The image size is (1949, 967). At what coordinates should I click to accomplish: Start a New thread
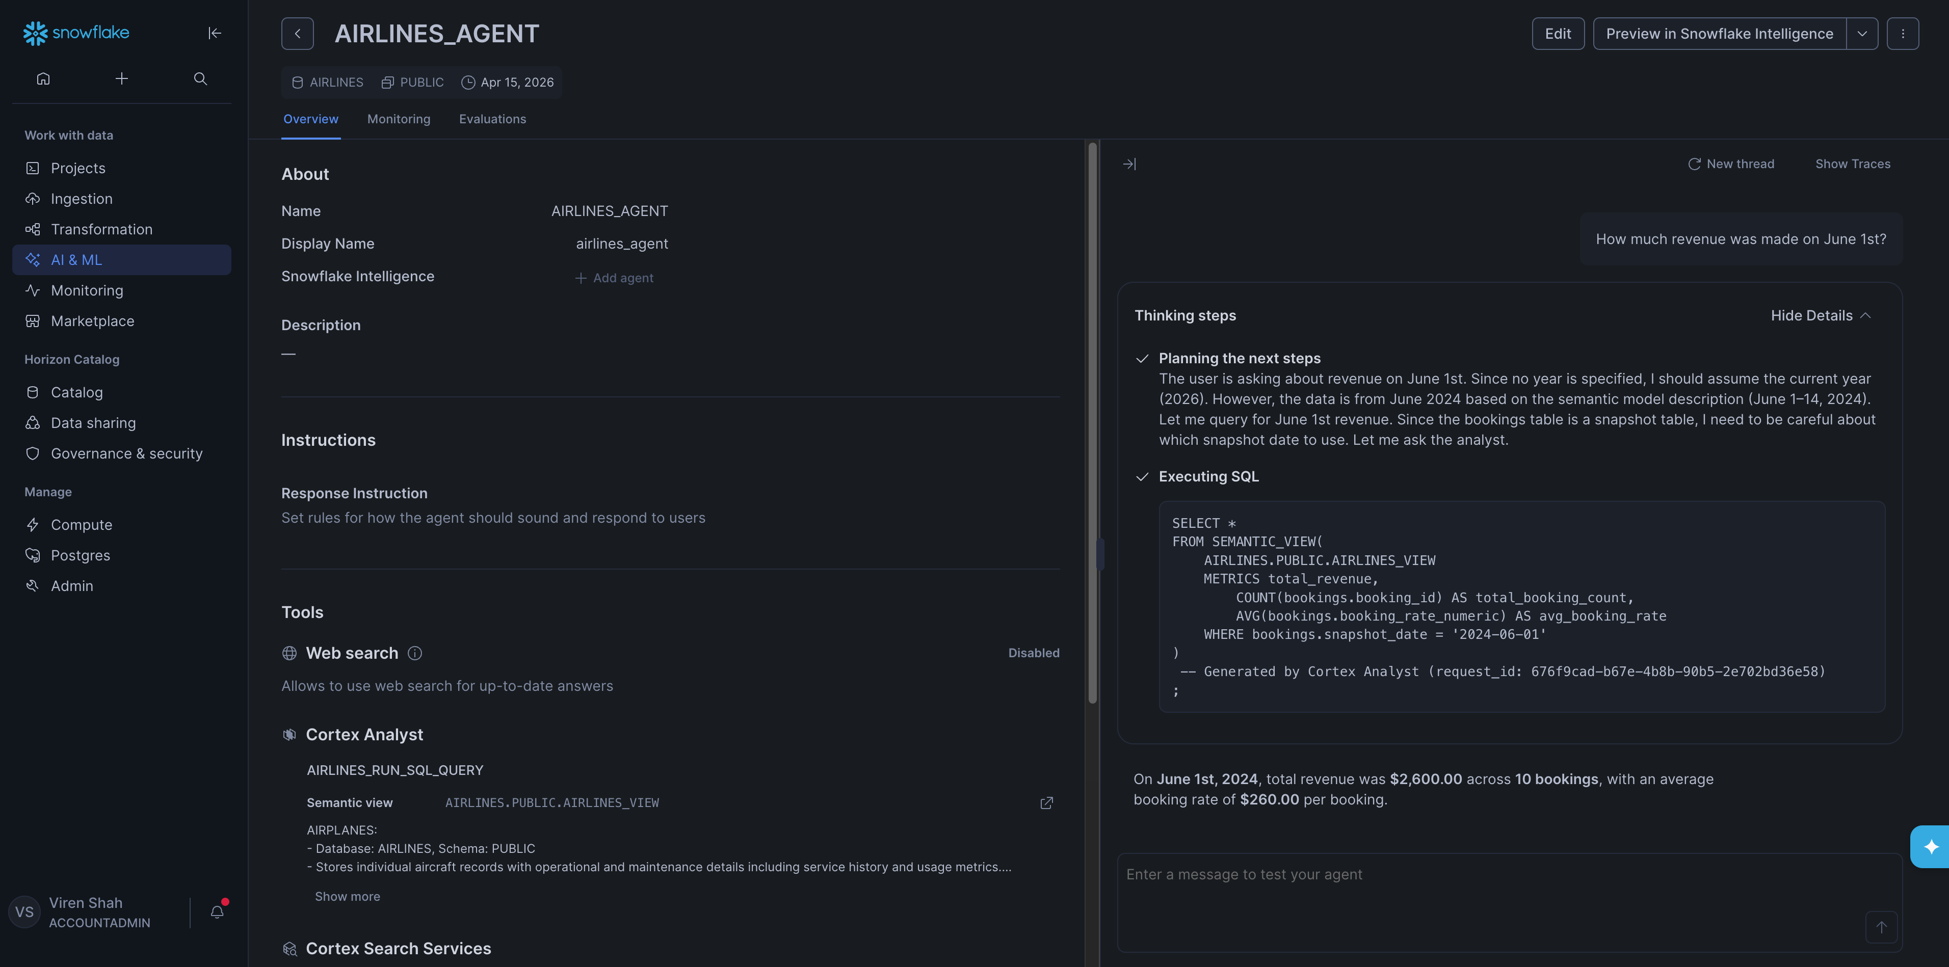[x=1731, y=164]
